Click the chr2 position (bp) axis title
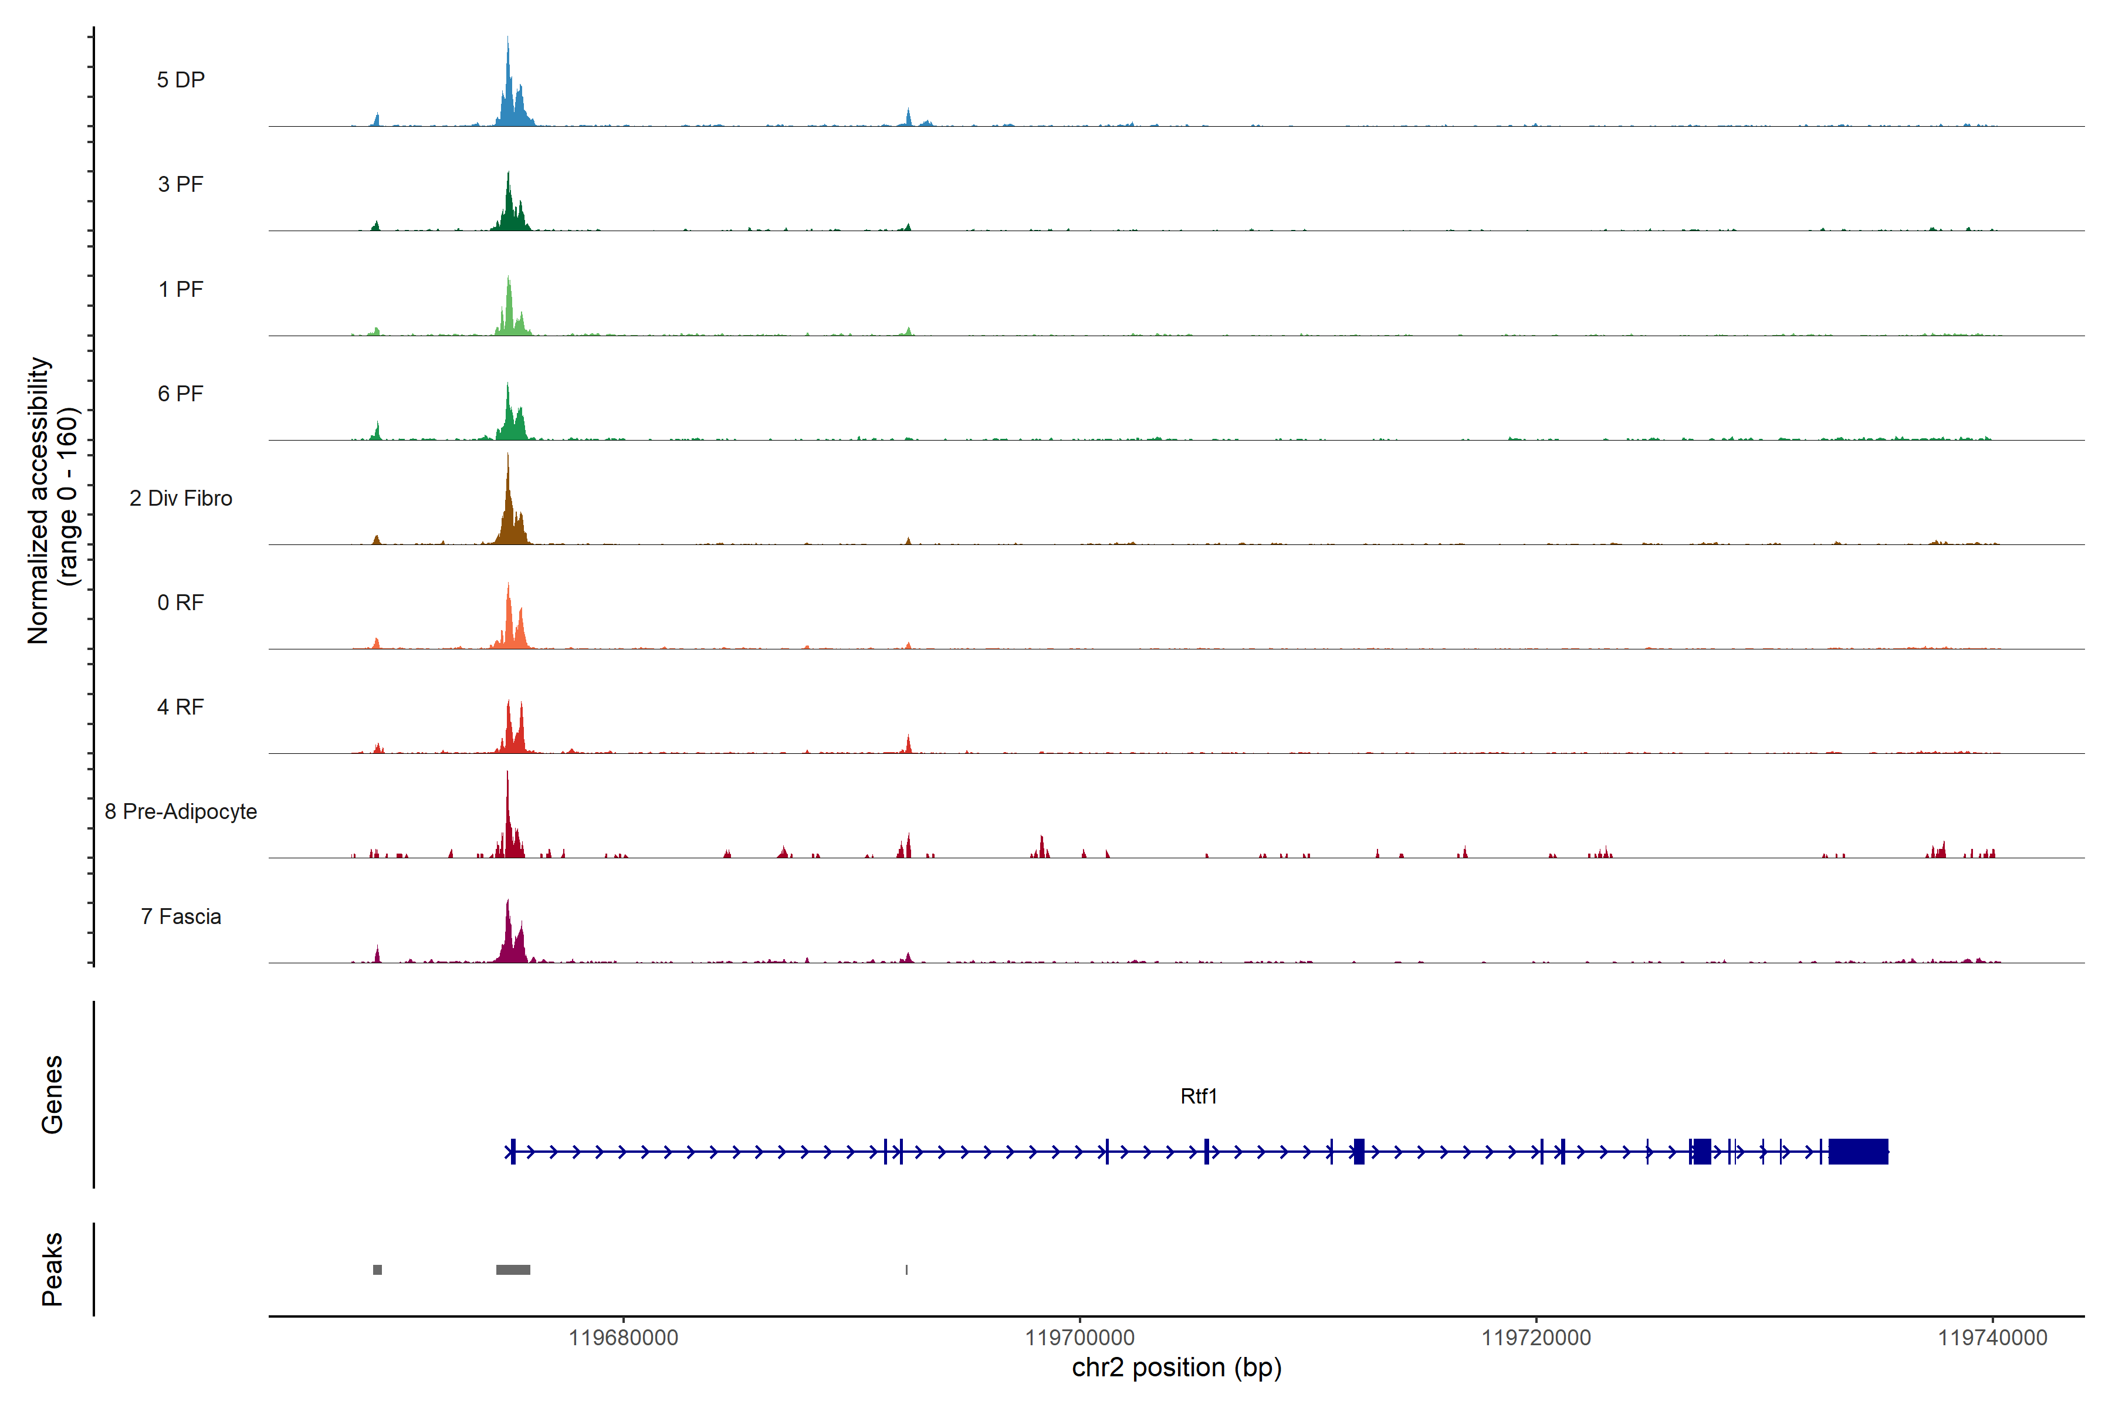 pos(1176,1368)
